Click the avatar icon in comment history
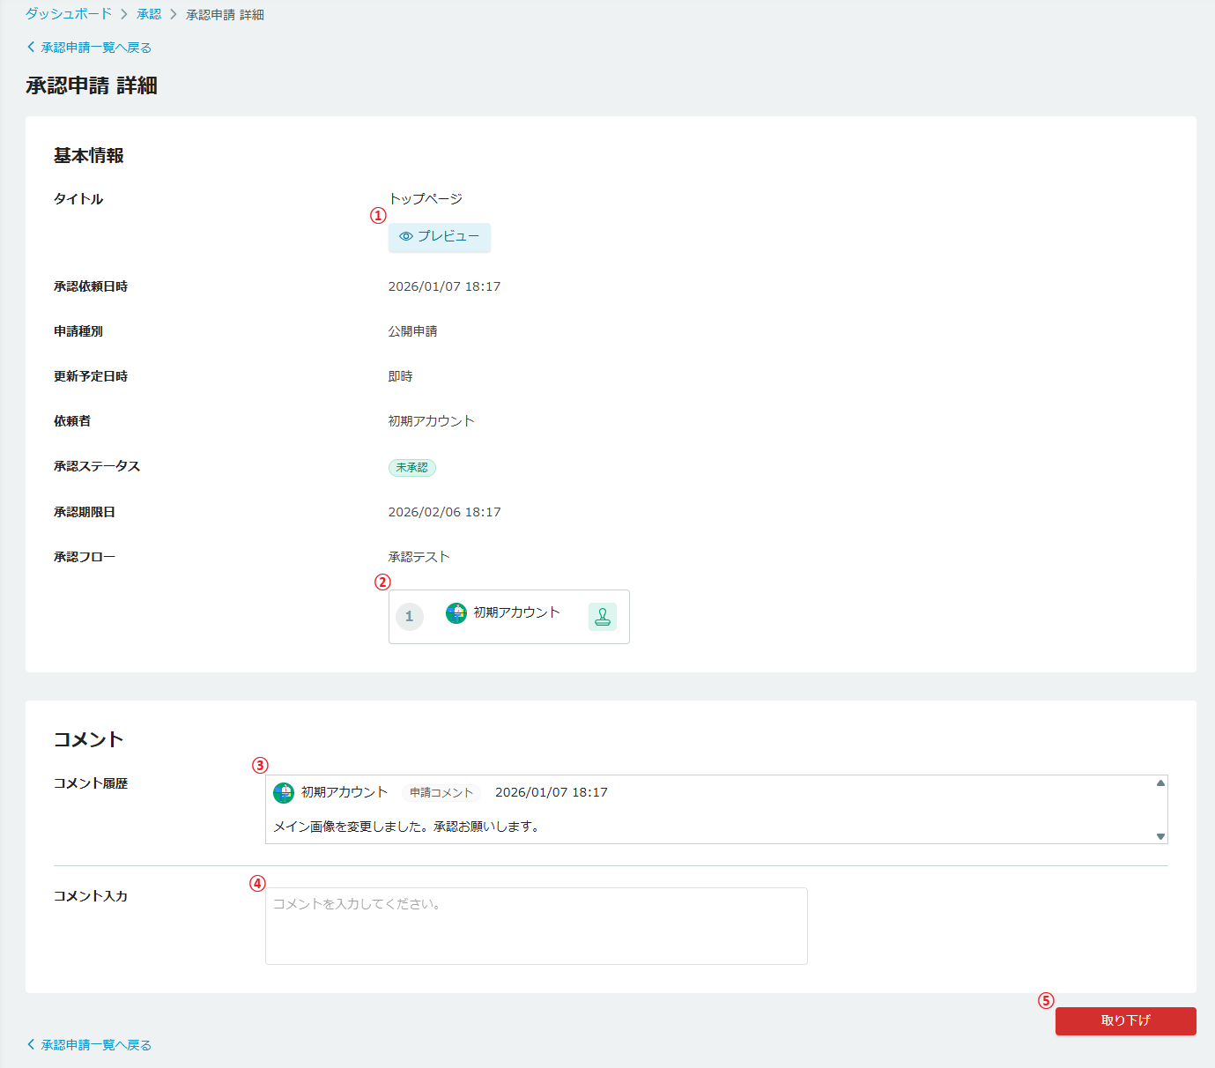 [x=284, y=793]
